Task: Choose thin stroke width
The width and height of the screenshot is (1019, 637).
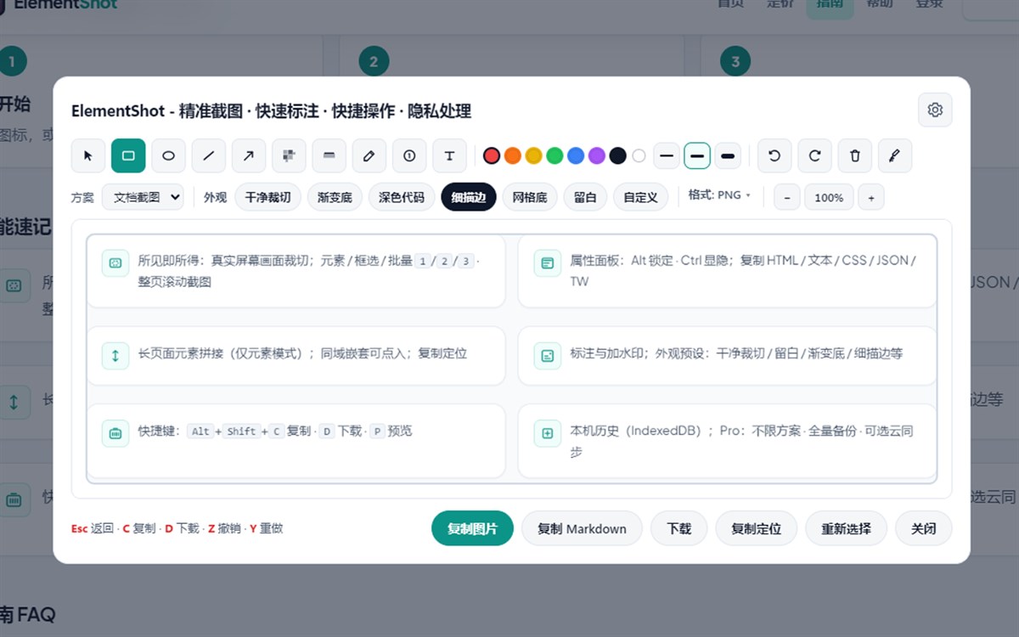Action: (x=667, y=155)
